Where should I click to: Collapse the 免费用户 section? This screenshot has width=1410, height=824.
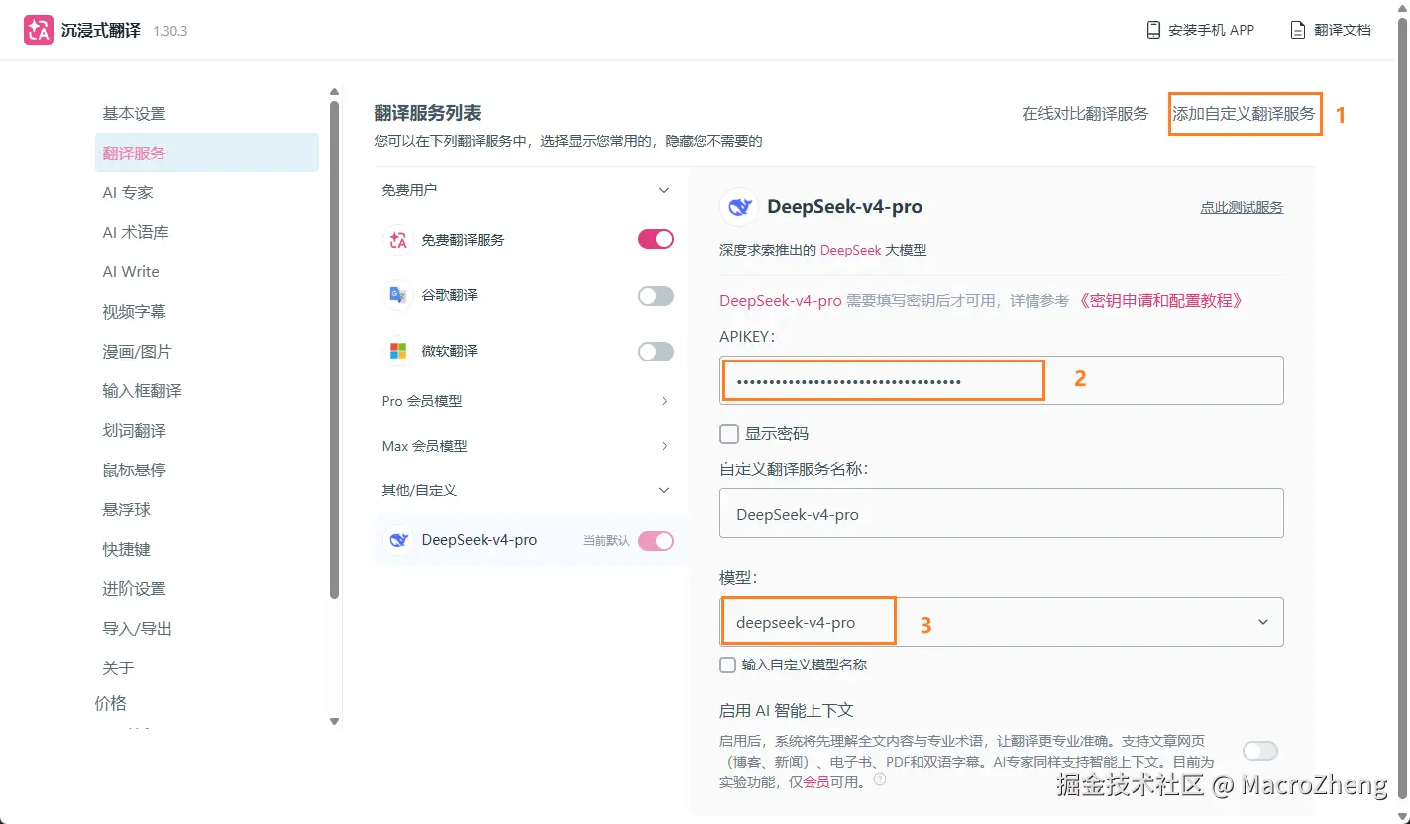(x=664, y=190)
